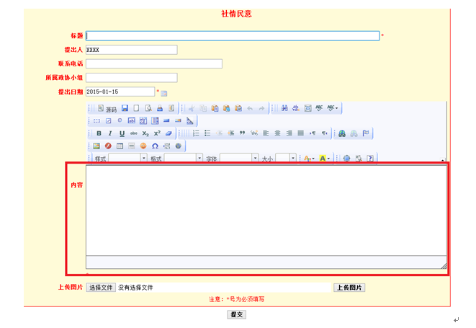Insert special character omega icon

155,146
